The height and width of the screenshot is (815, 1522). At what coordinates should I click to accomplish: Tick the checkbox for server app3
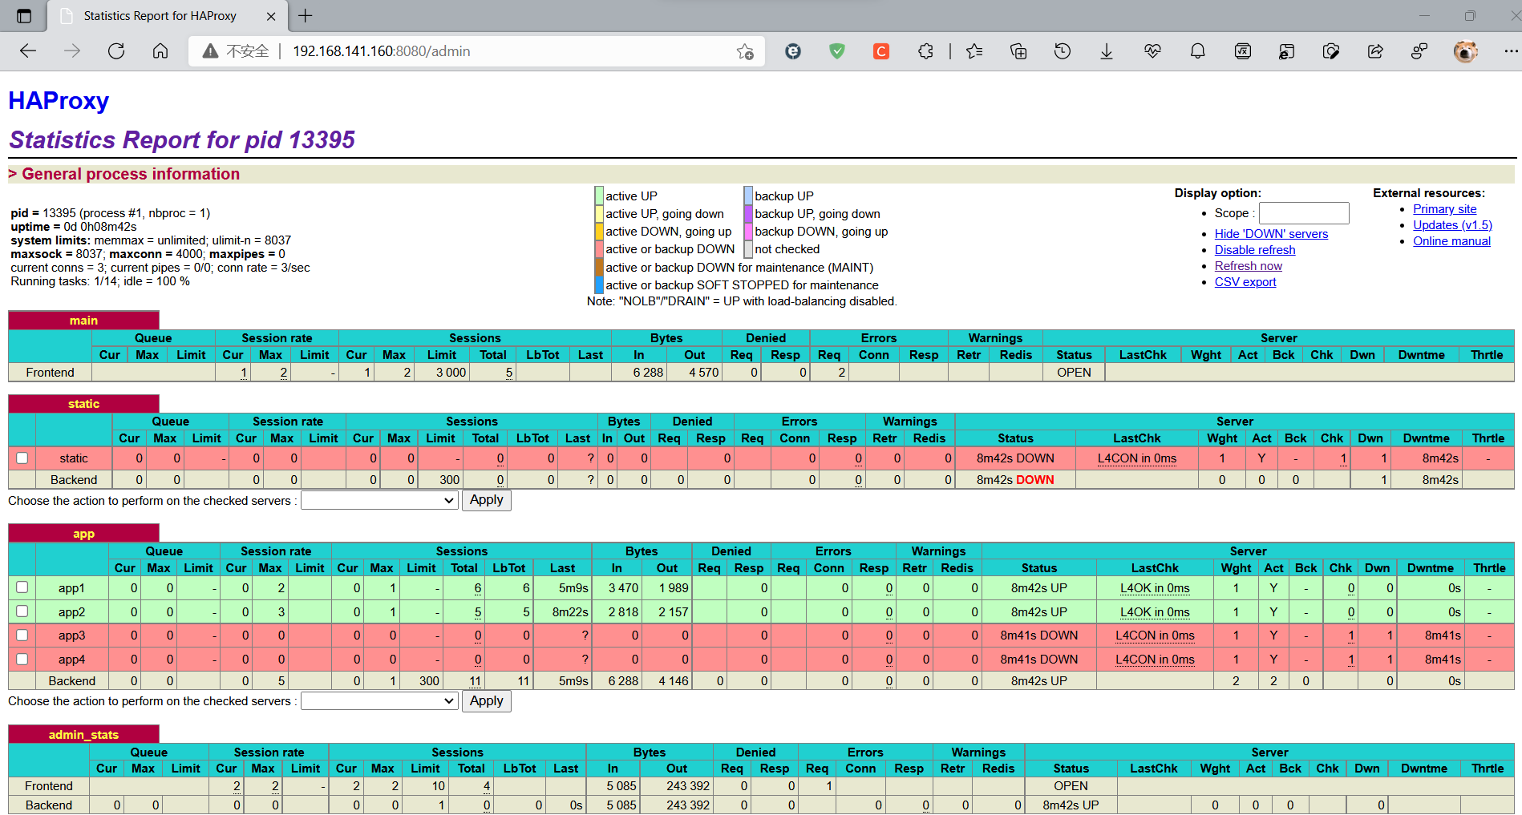[22, 635]
